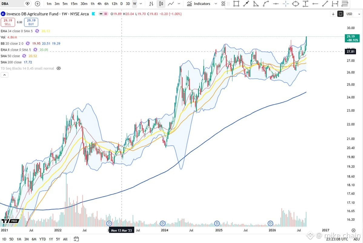
Task: Select the candlestick chart style icon
Action: pyautogui.click(x=161, y=4)
